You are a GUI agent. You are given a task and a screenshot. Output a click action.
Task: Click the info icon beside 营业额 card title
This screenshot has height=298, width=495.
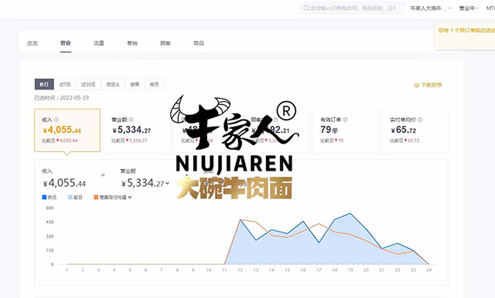(x=131, y=120)
